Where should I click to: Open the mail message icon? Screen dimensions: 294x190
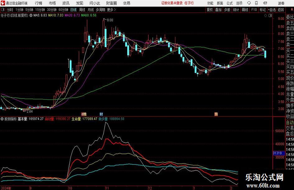coord(265,3)
